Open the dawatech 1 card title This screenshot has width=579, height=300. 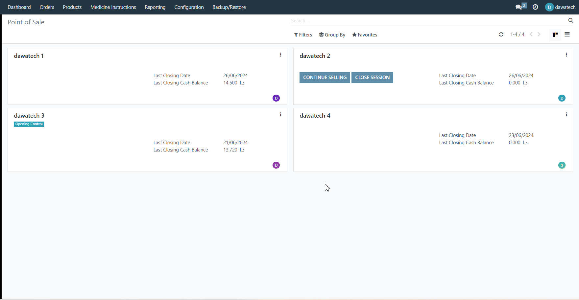click(29, 56)
